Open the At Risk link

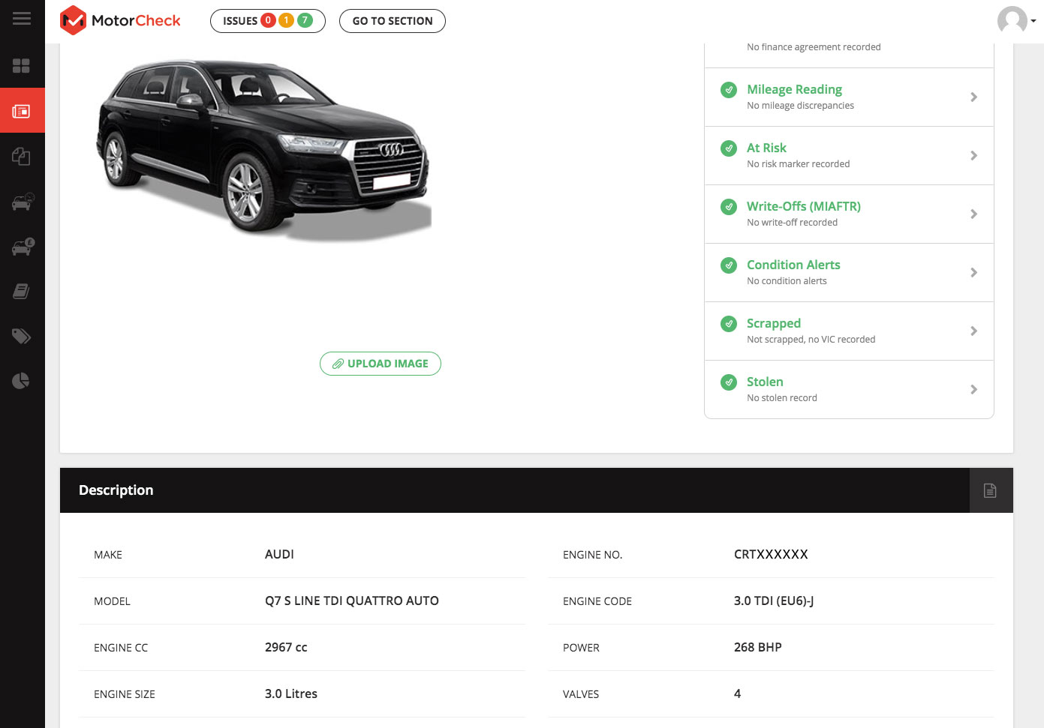coord(766,148)
